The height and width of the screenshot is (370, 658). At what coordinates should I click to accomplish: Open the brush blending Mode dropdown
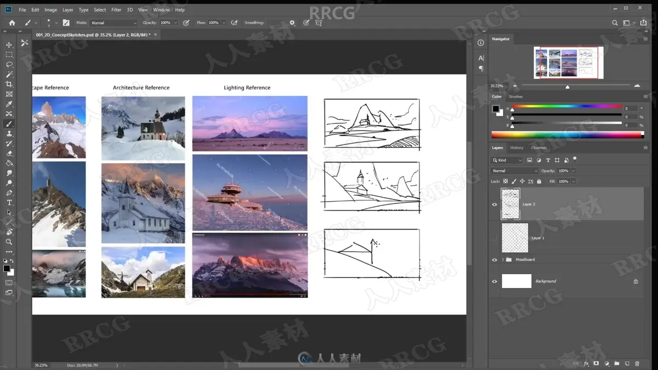114,23
